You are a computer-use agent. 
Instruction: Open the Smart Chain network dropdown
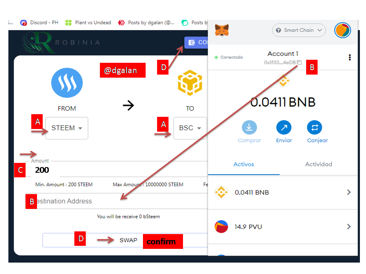pyautogui.click(x=299, y=30)
